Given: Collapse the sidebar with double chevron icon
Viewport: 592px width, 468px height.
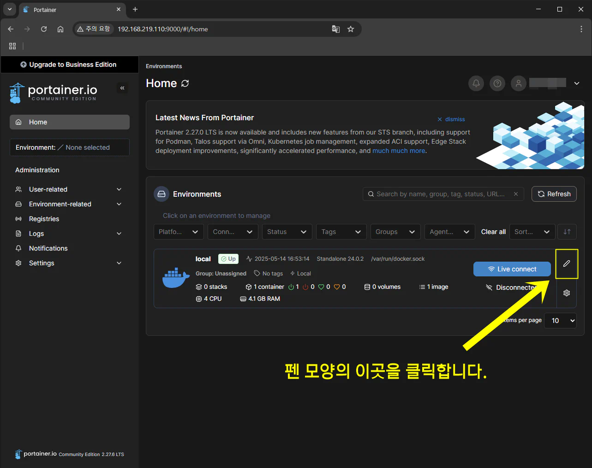Looking at the screenshot, I should [x=122, y=88].
